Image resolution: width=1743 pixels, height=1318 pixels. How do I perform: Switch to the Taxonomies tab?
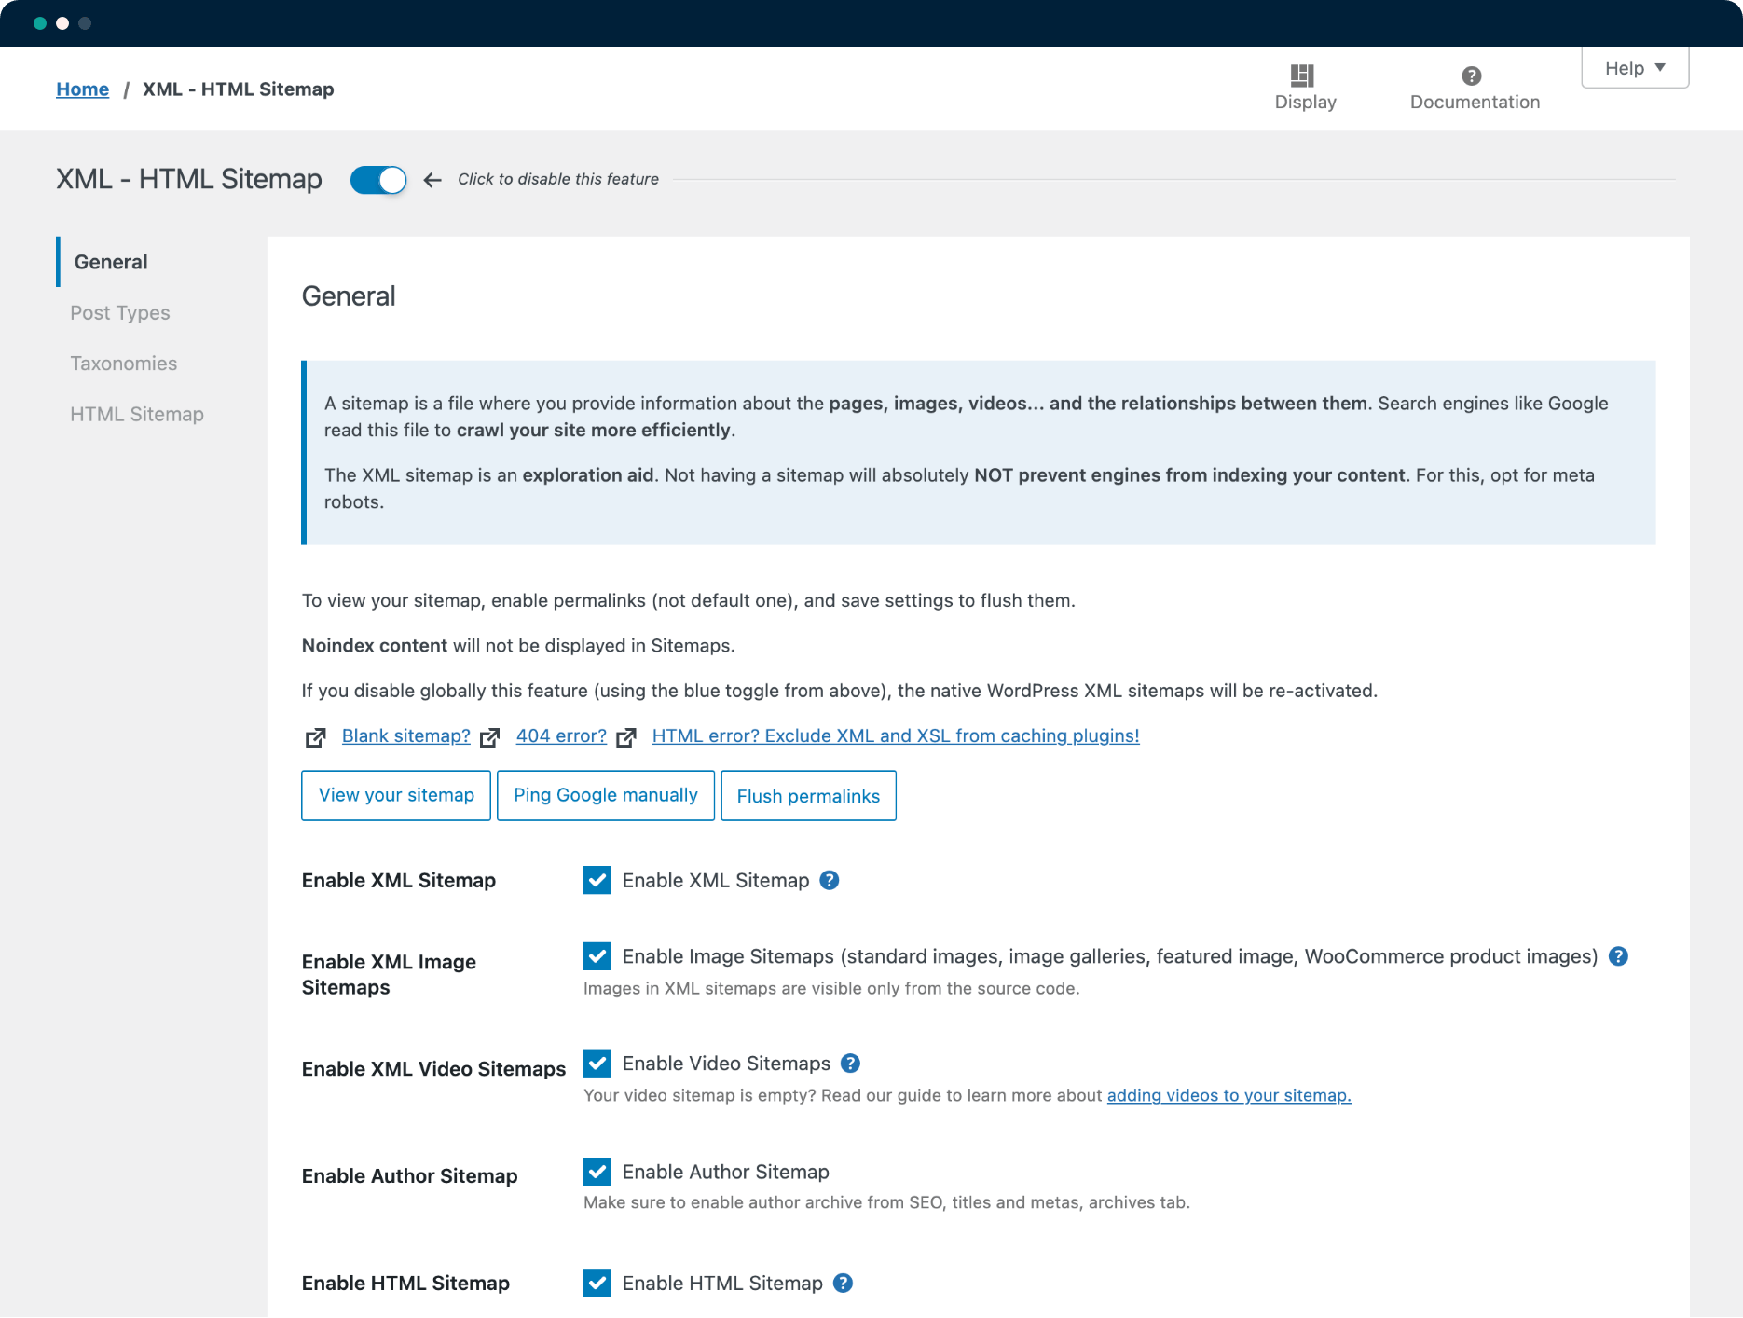click(123, 364)
